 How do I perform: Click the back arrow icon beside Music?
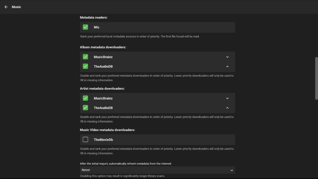pos(6,7)
